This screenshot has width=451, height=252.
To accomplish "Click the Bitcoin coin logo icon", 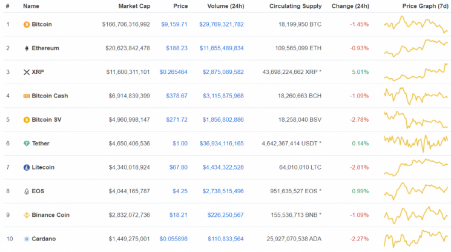I will (x=27, y=24).
